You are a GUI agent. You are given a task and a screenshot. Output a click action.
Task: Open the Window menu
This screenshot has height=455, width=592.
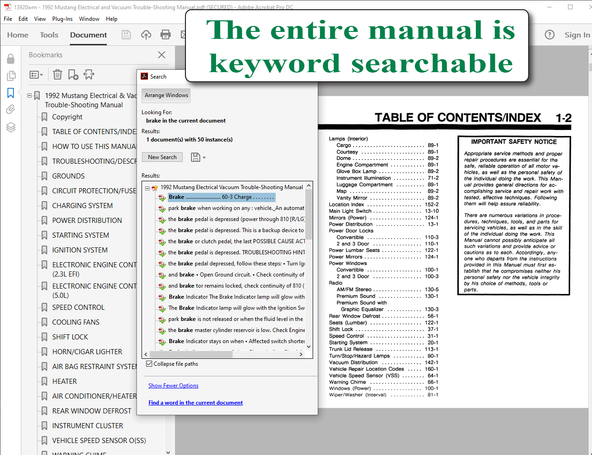coord(89,19)
